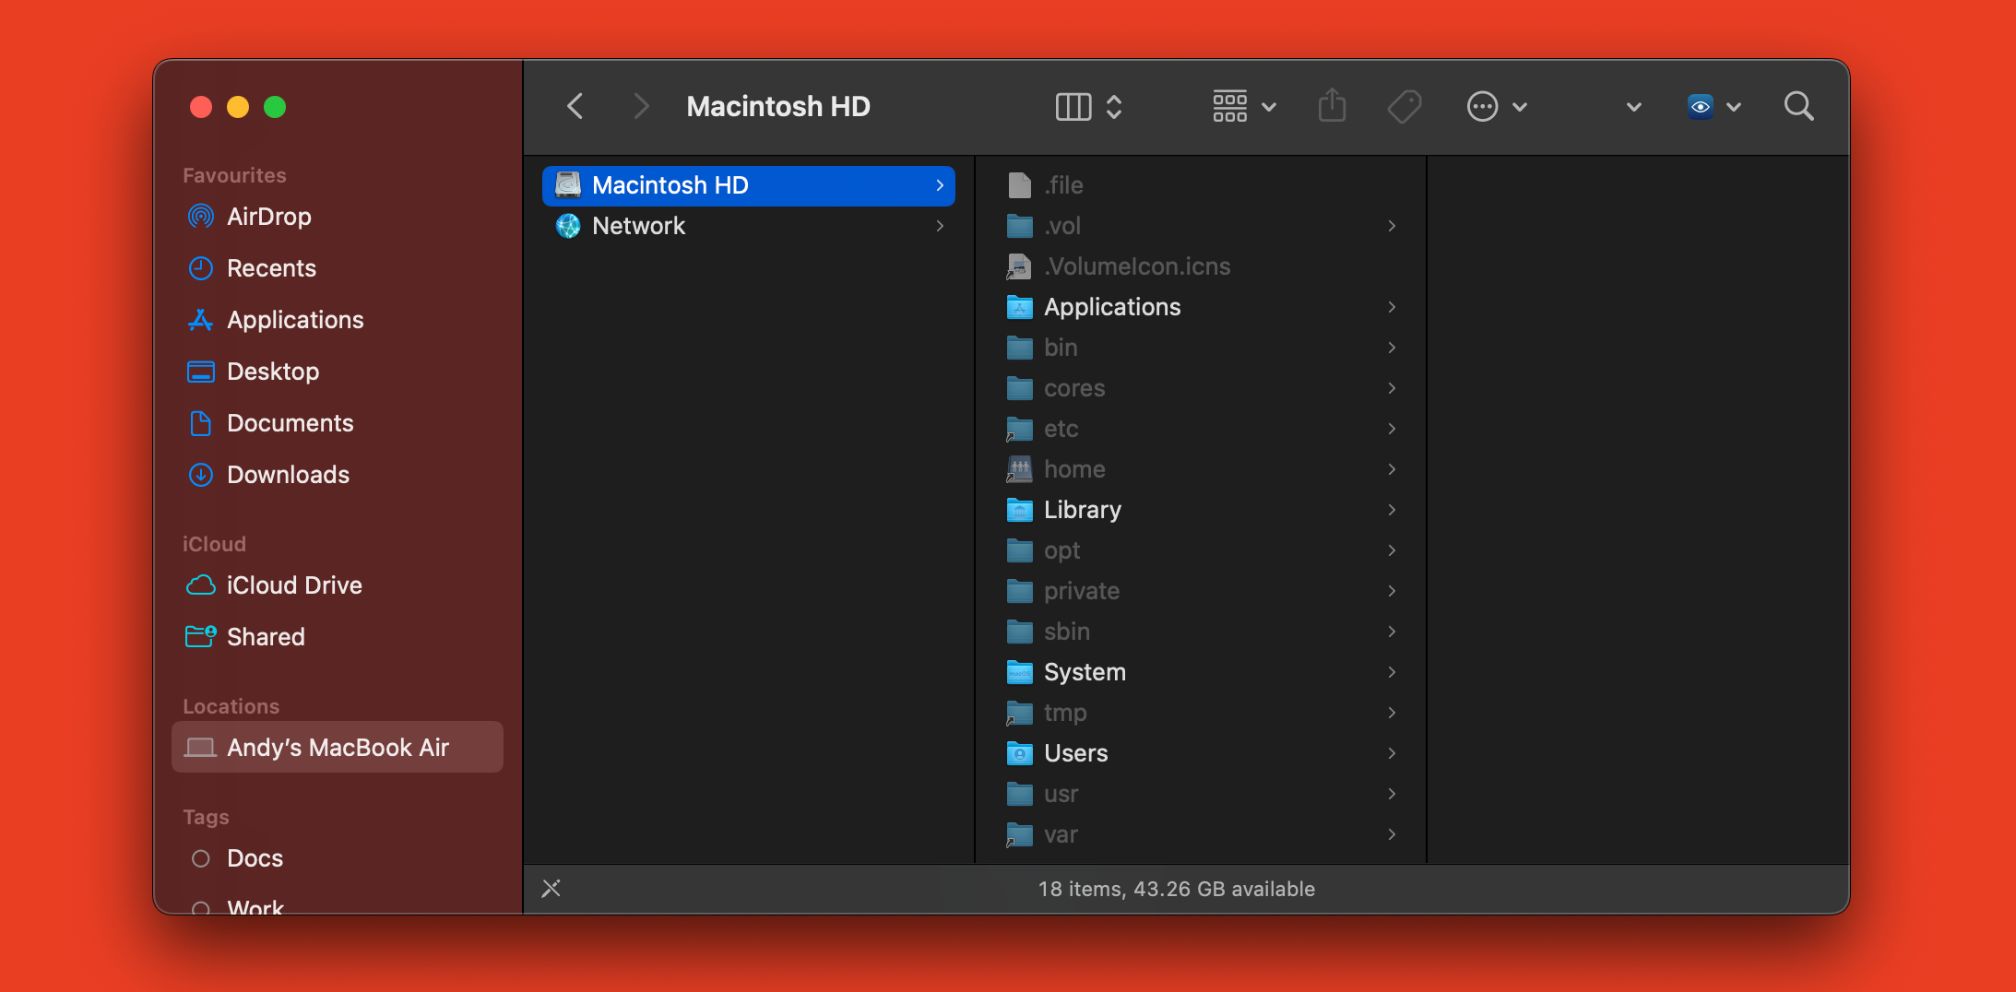Click the blue eye extension icon

(1702, 106)
